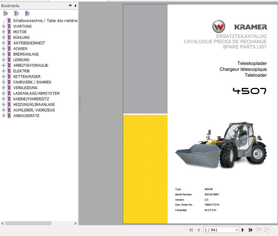Click the document number '1000177216'
278x236 pixels.
212,205
